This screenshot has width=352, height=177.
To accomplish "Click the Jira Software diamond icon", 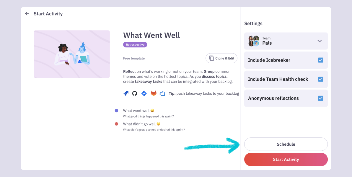I will [x=144, y=94].
